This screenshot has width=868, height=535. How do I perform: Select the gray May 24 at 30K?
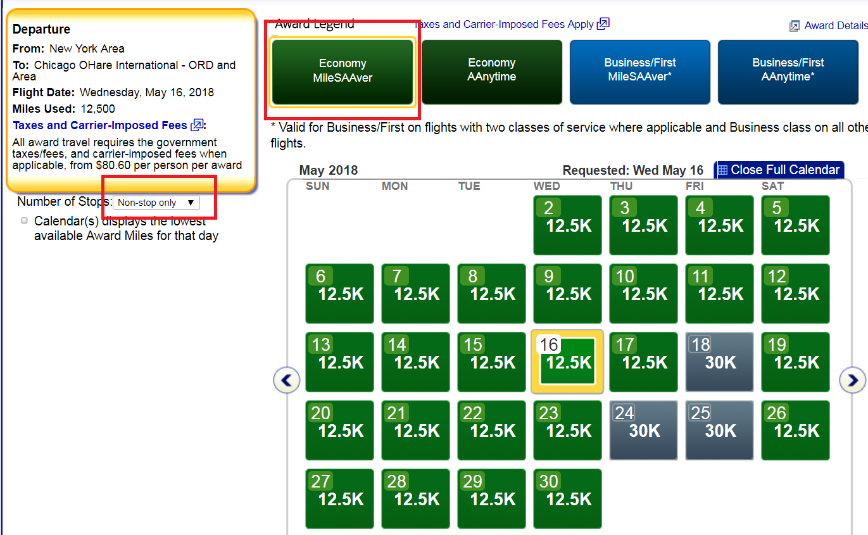tap(644, 430)
